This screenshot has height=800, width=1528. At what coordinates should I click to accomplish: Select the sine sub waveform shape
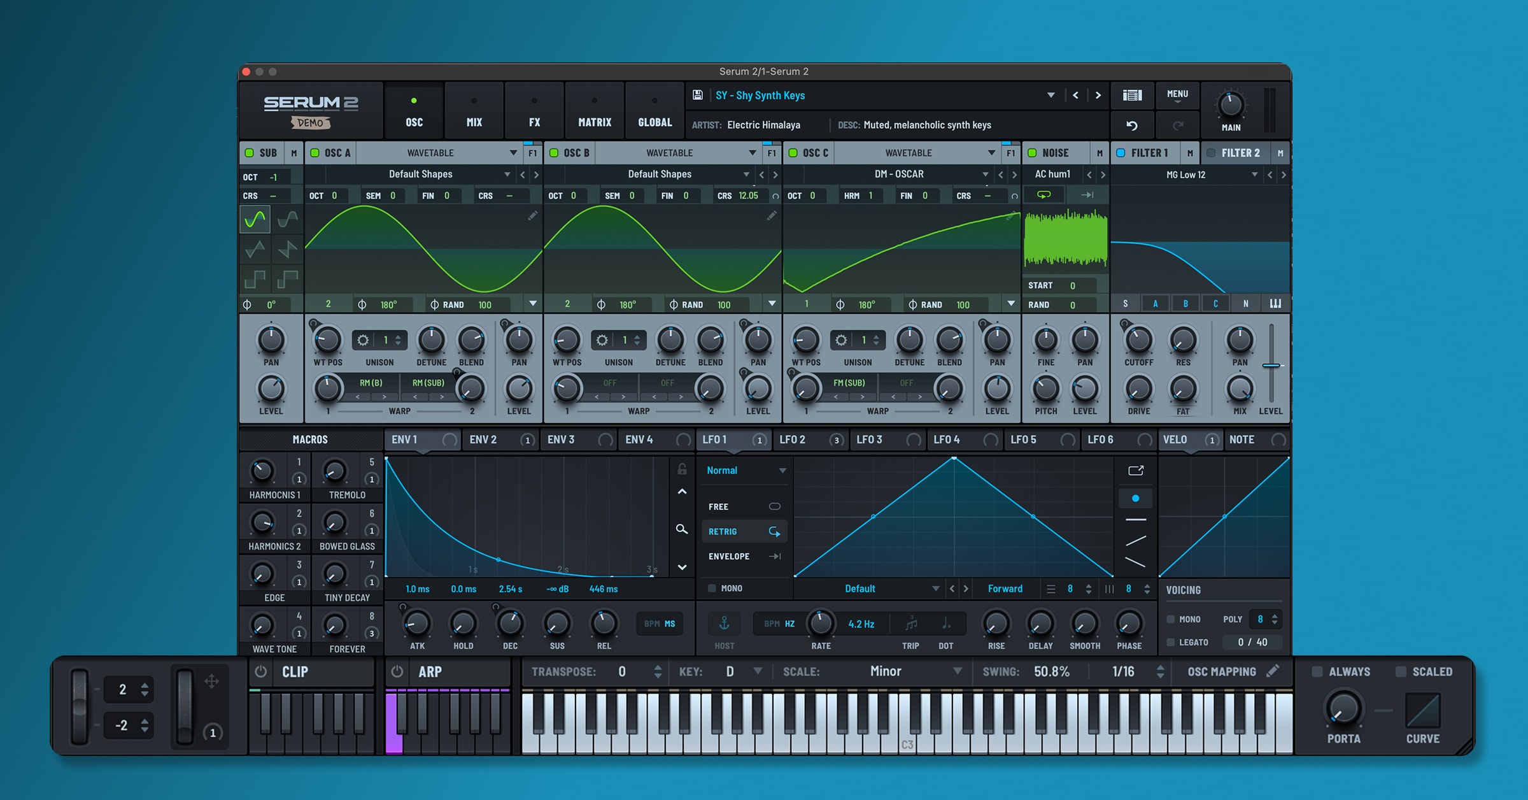[255, 219]
